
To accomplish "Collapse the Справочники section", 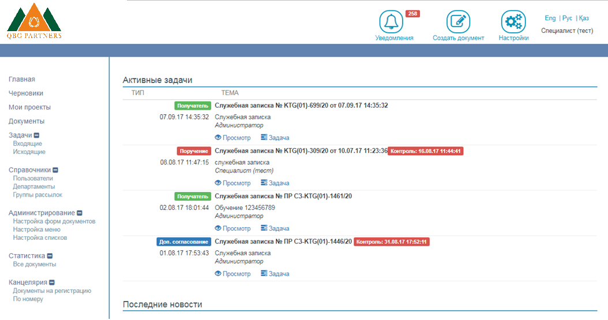I will [55, 170].
